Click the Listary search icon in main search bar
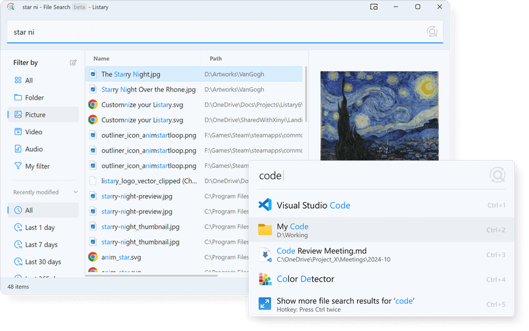 pyautogui.click(x=432, y=32)
